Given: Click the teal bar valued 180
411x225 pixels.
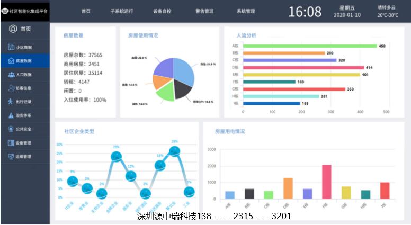Looking at the screenshot, I should point(269,82).
